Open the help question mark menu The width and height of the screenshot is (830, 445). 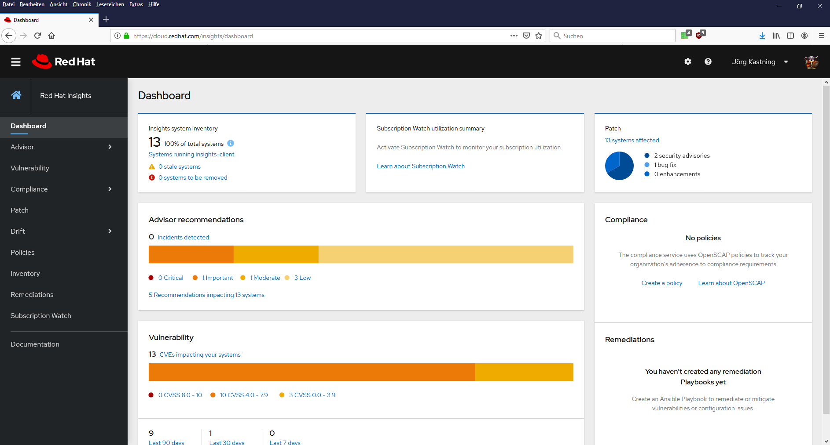708,62
